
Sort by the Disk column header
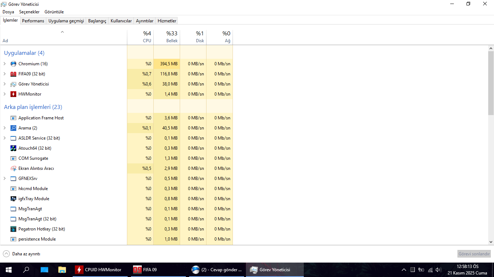click(x=193, y=37)
